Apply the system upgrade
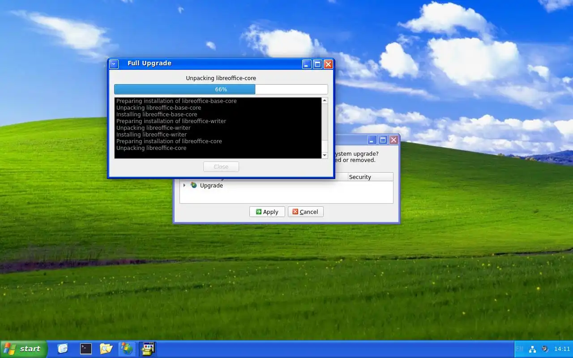573x358 pixels. coord(267,212)
